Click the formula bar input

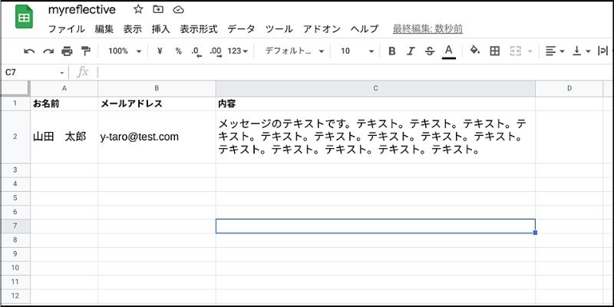click(x=355, y=72)
